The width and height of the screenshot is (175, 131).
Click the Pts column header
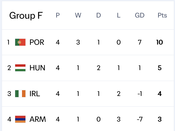click(x=162, y=16)
